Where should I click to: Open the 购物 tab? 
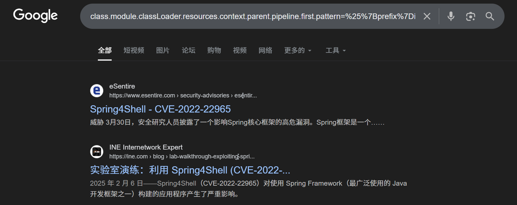(214, 50)
